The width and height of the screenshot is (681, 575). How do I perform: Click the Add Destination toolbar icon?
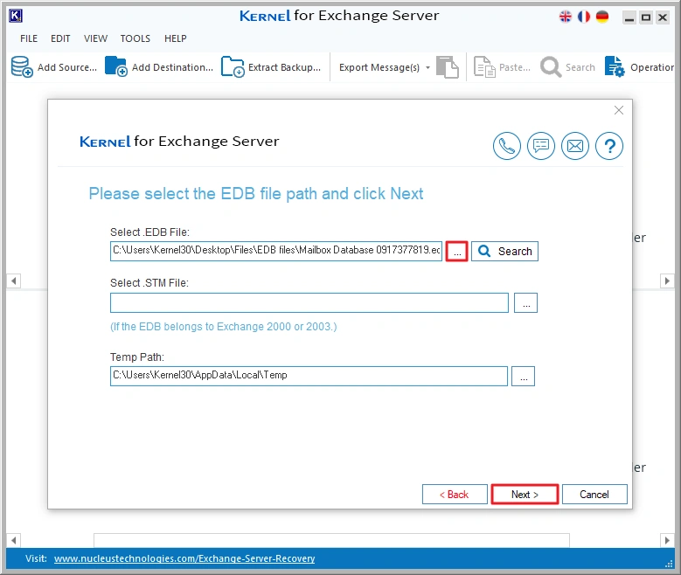116,66
